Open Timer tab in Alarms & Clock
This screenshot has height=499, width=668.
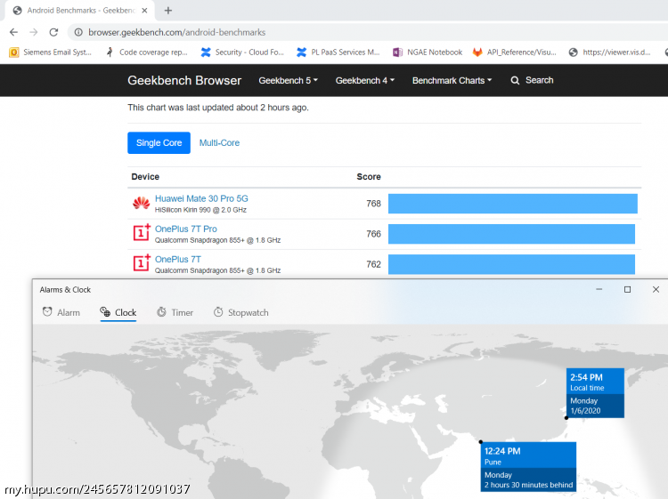(175, 313)
